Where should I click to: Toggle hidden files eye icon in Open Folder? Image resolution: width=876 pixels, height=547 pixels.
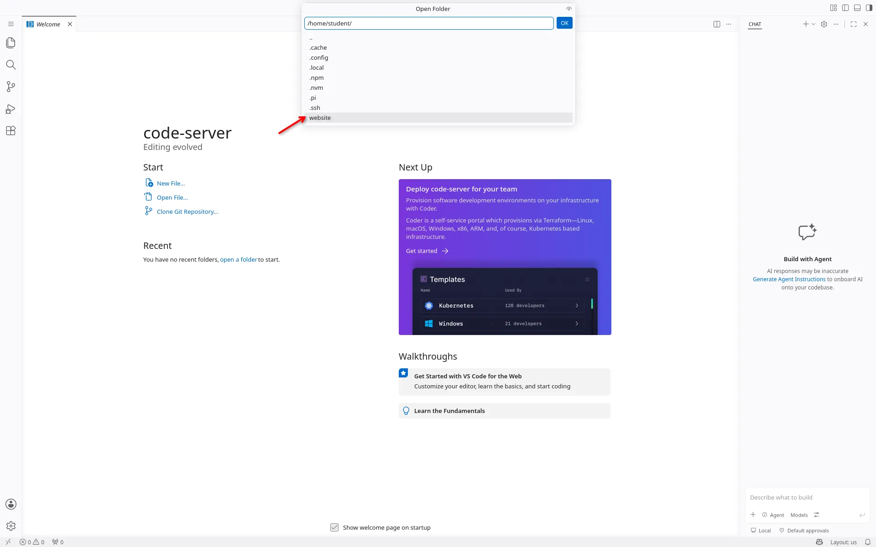(x=569, y=9)
